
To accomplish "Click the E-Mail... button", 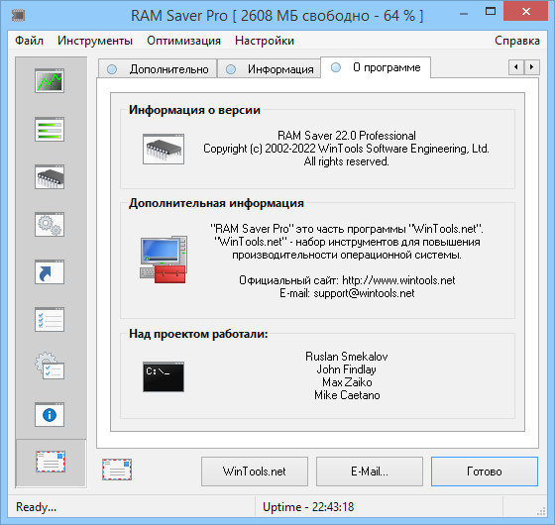I will [370, 472].
